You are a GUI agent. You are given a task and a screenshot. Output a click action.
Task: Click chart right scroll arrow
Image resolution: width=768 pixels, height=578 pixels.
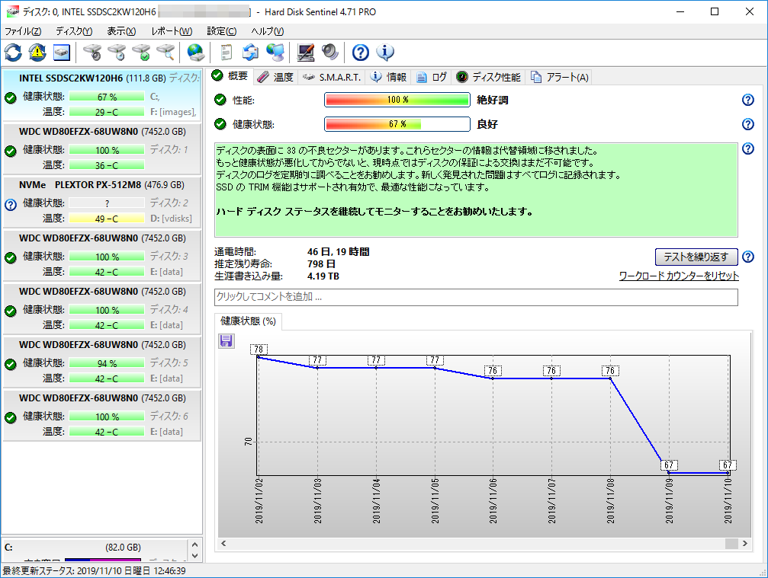coord(745,543)
